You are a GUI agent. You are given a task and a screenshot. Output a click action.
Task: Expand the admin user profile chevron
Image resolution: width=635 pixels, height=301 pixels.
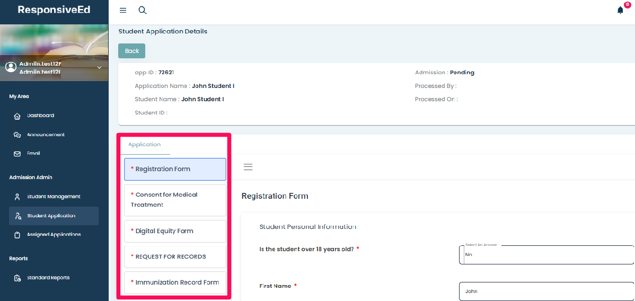[x=99, y=68]
